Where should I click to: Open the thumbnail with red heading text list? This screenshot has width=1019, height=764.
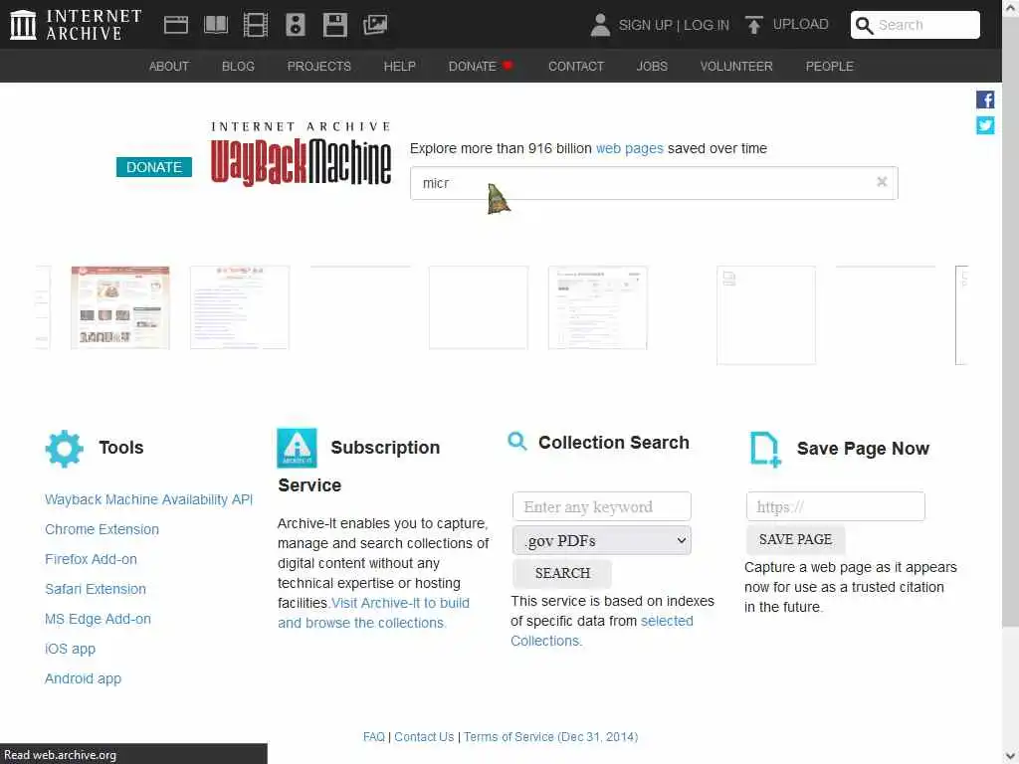(x=240, y=307)
